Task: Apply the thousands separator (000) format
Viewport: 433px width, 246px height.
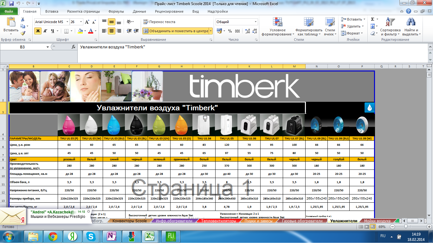Action: (x=238, y=31)
